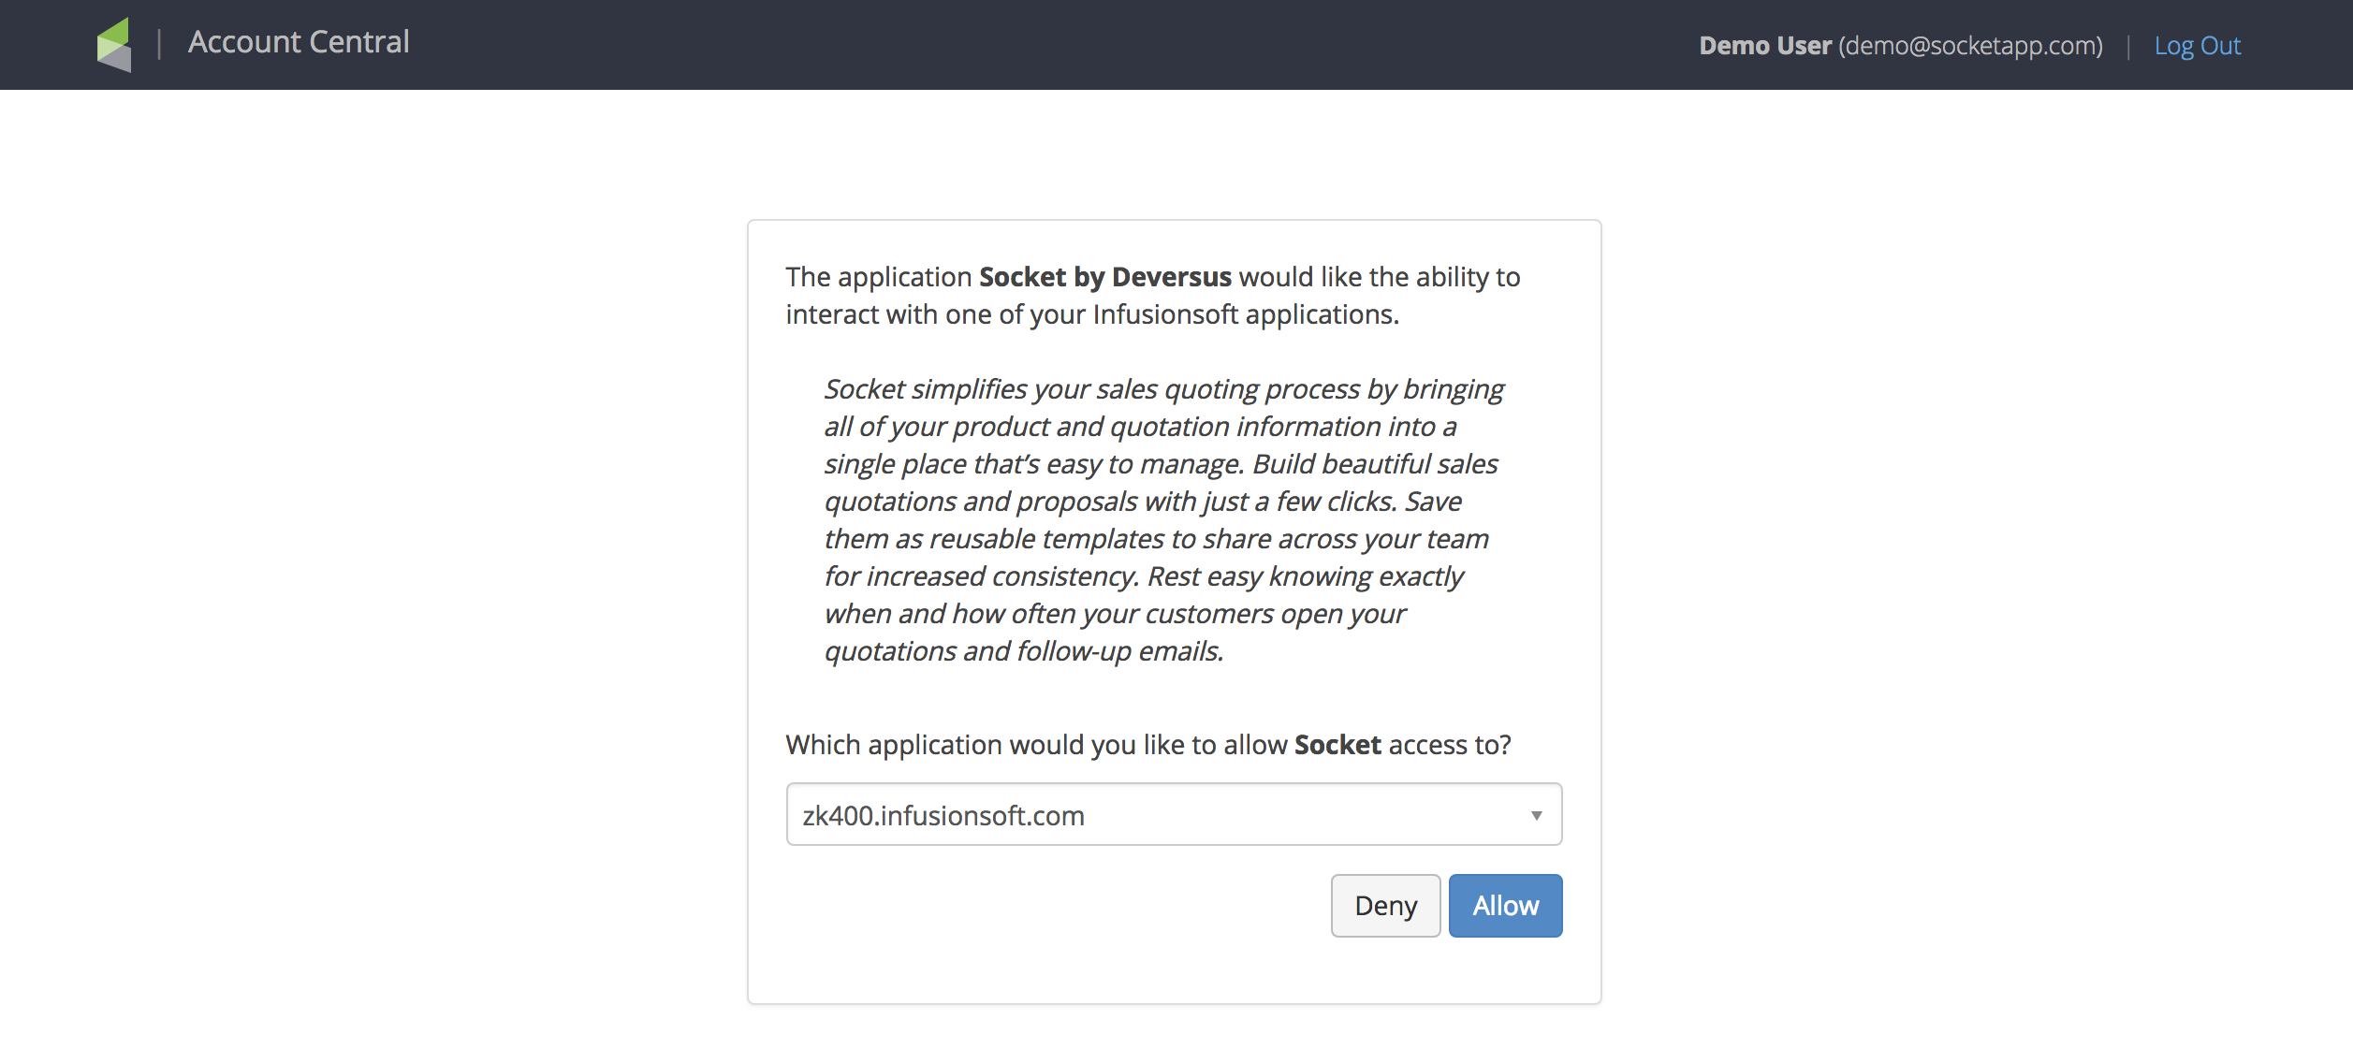Select the Demo User name in header
Screen dimensions: 2353x1063
[1764, 46]
